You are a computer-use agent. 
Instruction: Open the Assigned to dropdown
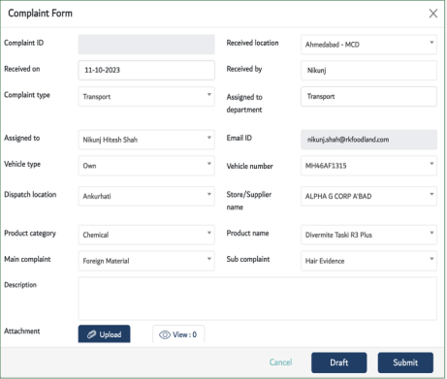coord(146,140)
